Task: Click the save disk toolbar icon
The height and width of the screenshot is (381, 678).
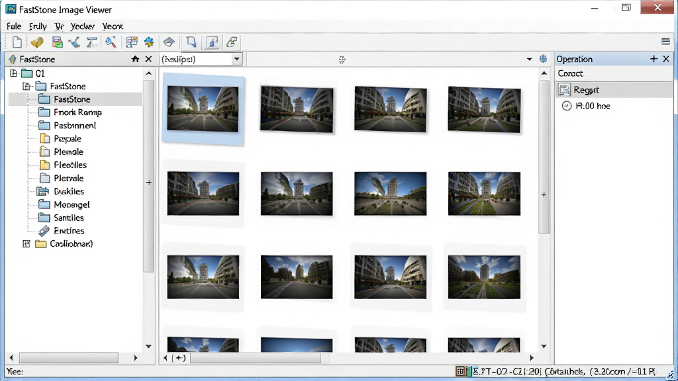Action: pos(57,42)
